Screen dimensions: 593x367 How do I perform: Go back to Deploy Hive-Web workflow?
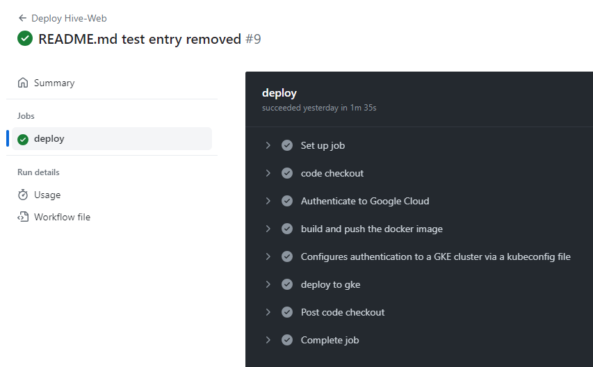pos(69,18)
